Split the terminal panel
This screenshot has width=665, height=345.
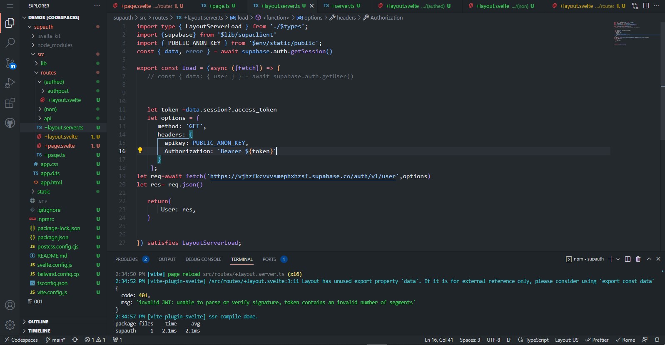click(628, 259)
